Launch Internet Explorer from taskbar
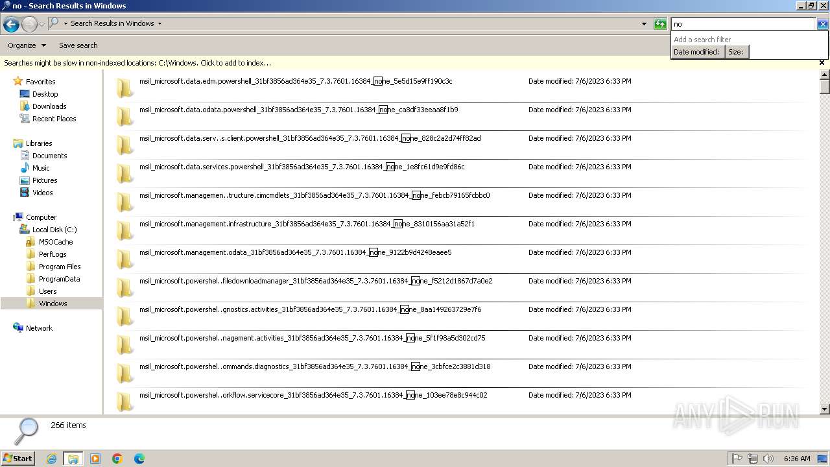 51,459
